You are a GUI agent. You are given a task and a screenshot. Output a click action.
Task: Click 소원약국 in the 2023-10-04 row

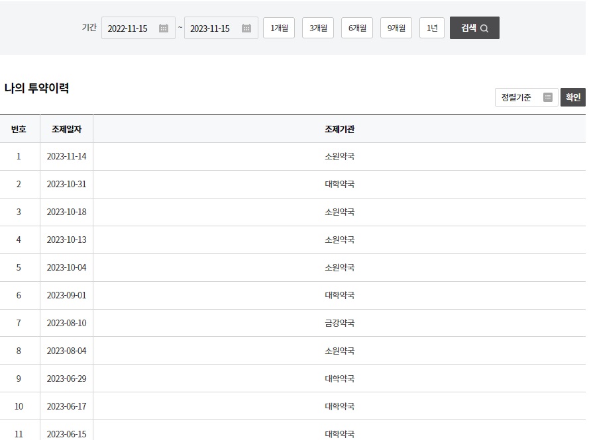pyautogui.click(x=340, y=267)
